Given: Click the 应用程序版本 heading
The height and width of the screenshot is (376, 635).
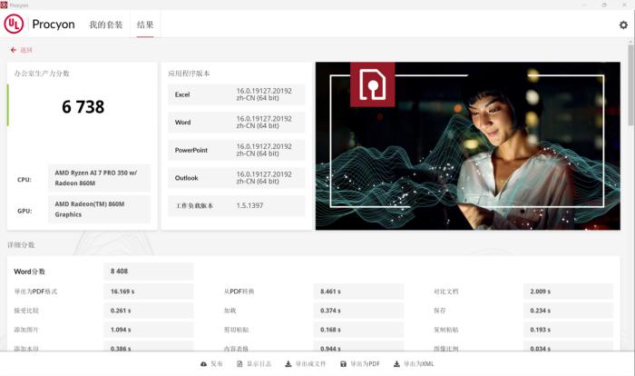Looking at the screenshot, I should (189, 74).
